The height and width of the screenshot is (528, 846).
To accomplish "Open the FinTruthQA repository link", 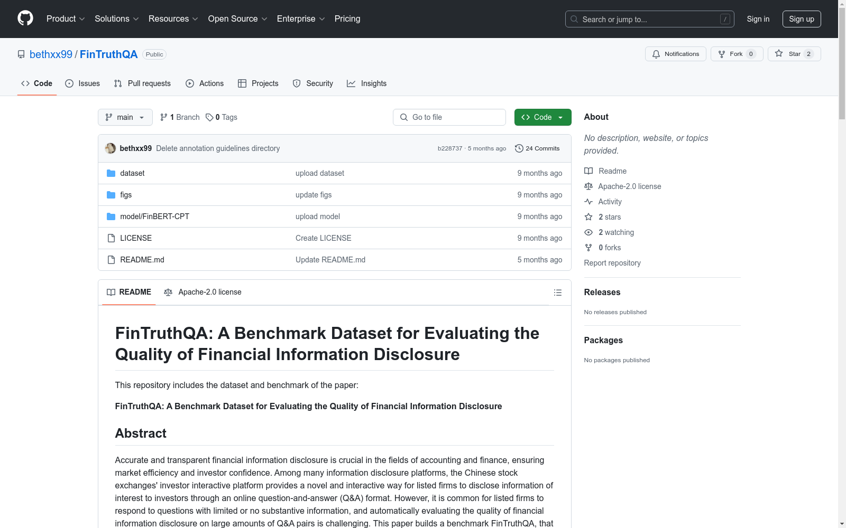I will coord(108,54).
